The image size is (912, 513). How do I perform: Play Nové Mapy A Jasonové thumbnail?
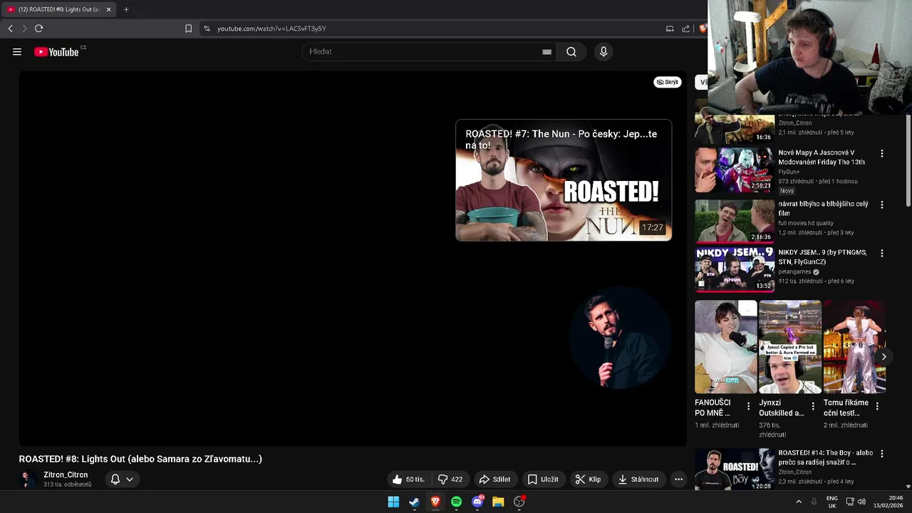[x=735, y=170]
